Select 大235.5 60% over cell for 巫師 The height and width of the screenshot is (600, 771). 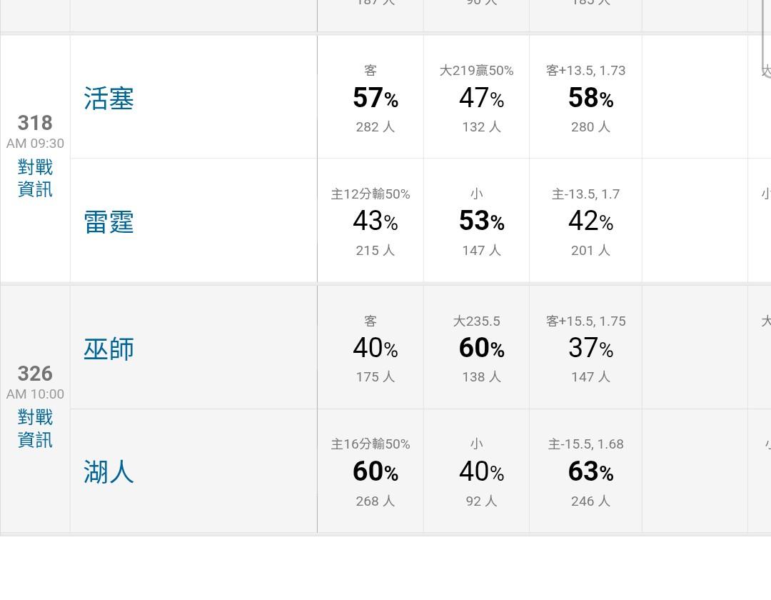click(x=476, y=349)
